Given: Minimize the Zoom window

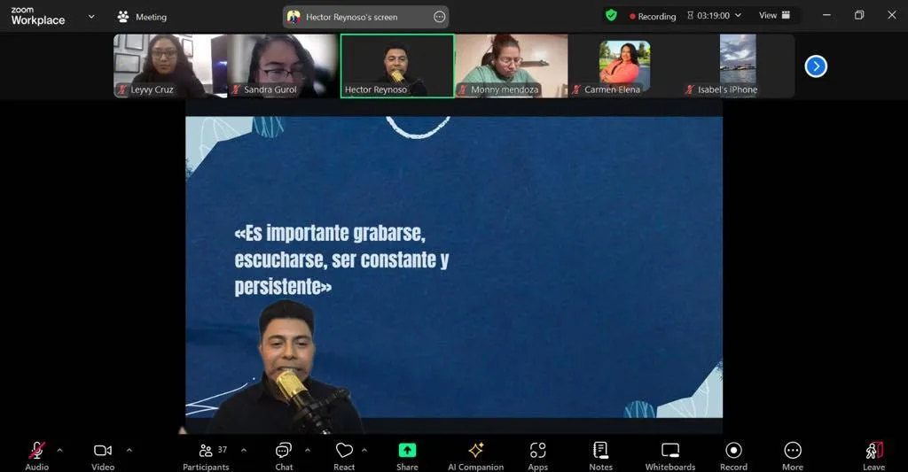Looking at the screenshot, I should [x=827, y=16].
